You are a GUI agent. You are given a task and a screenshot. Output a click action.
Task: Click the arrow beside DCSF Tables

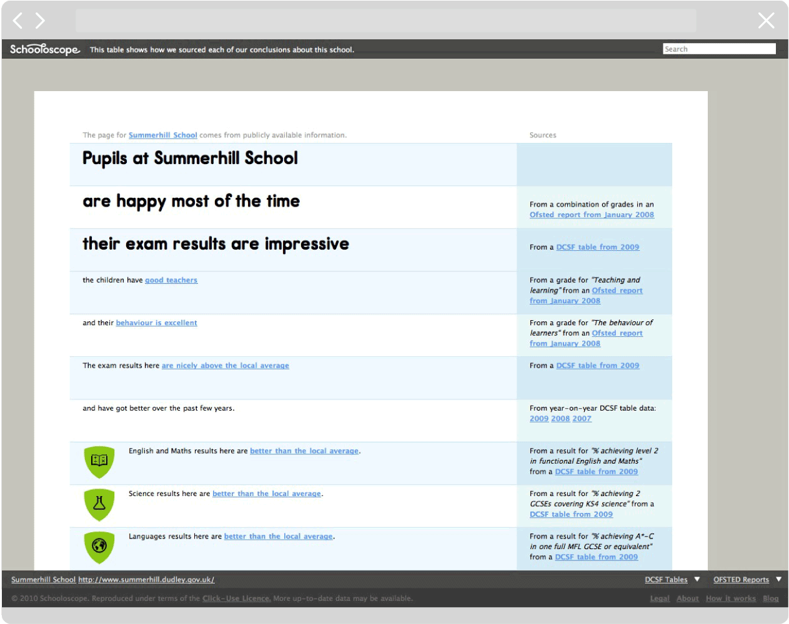click(697, 579)
